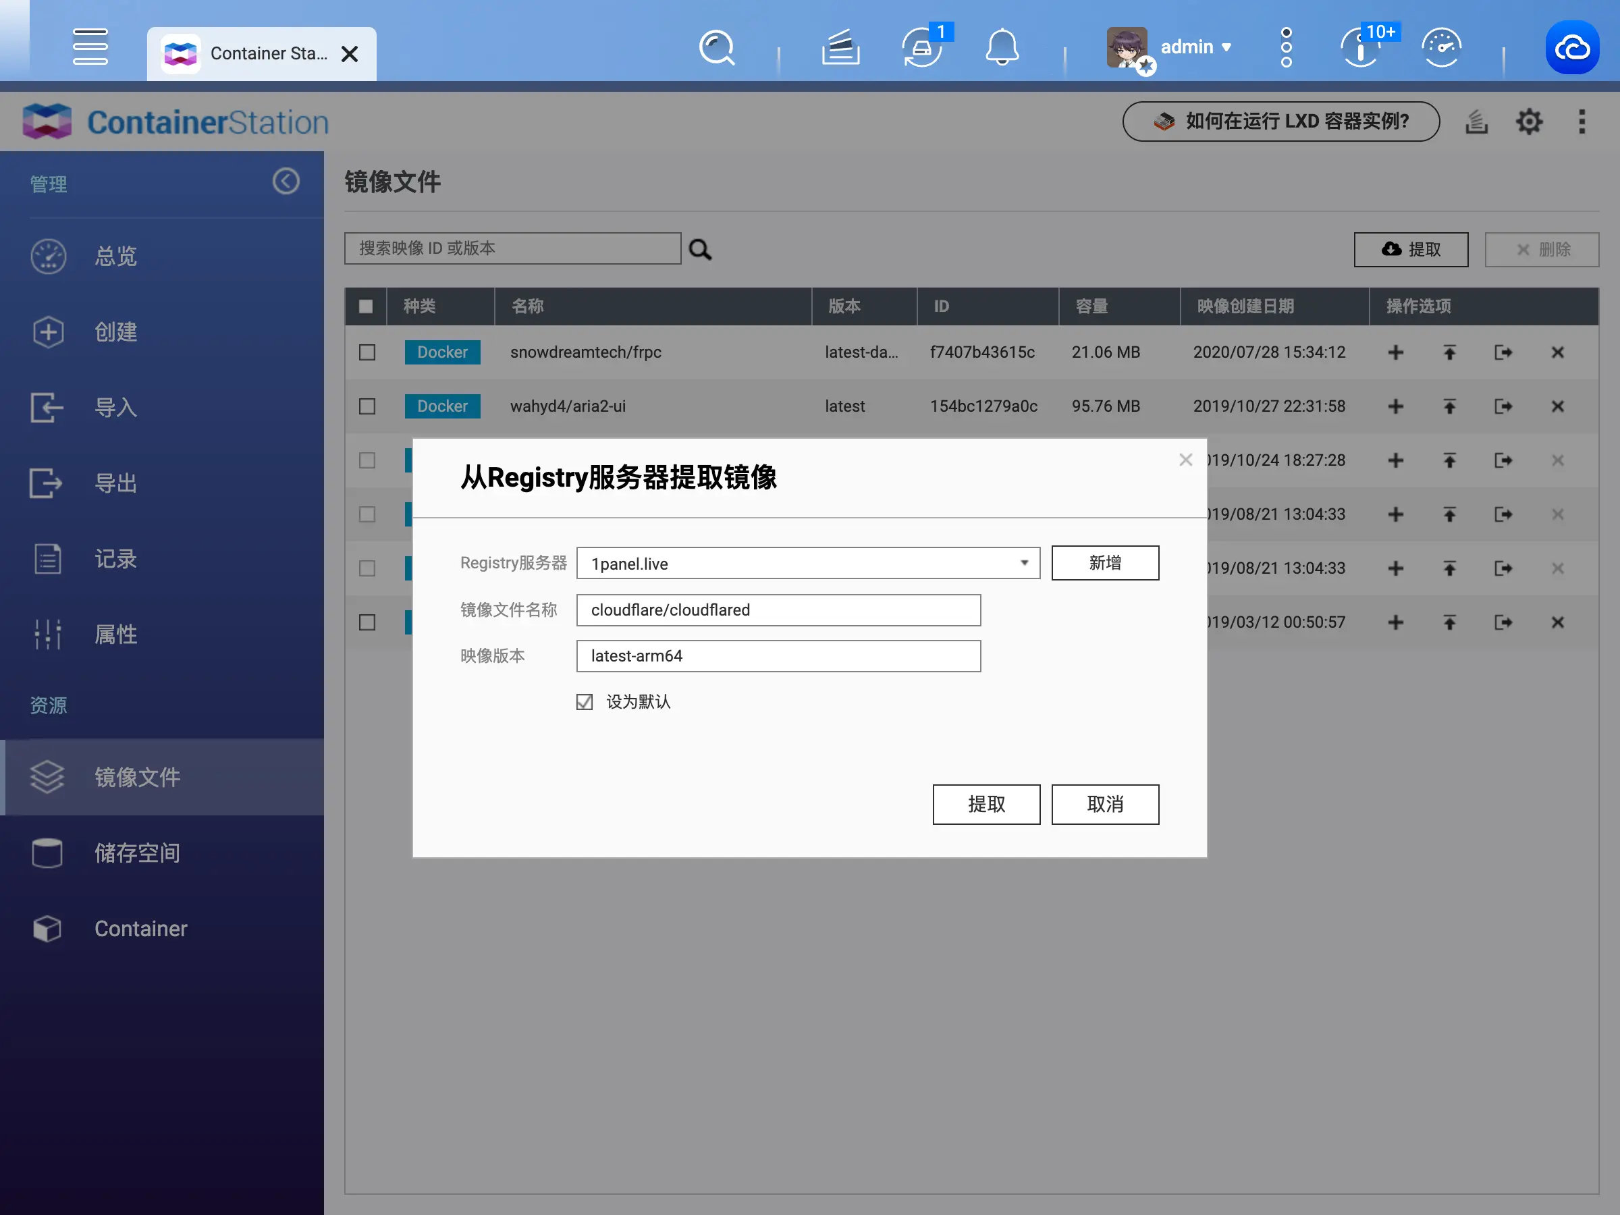The width and height of the screenshot is (1620, 1215).
Task: Switch to the Container Station tab
Action: [261, 54]
